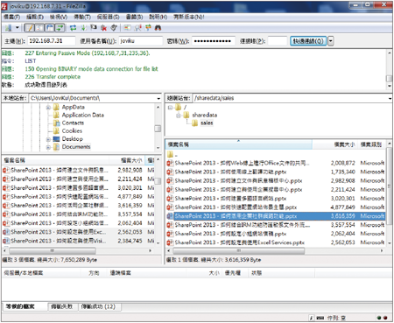Reconnect to the last server
Viewport: 394px width, 323px height.
(114, 28)
